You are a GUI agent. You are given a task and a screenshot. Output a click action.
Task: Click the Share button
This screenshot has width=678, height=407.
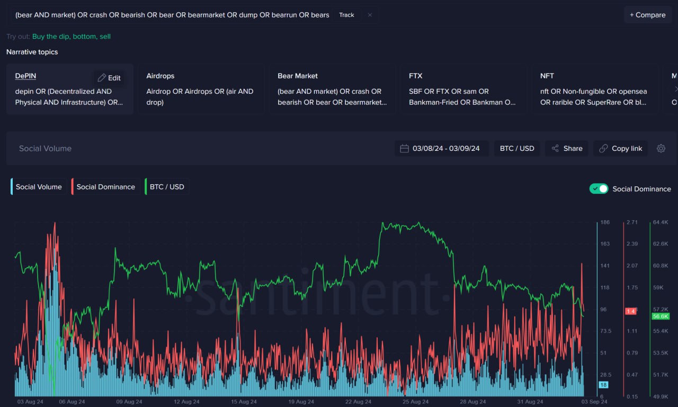[x=567, y=149]
